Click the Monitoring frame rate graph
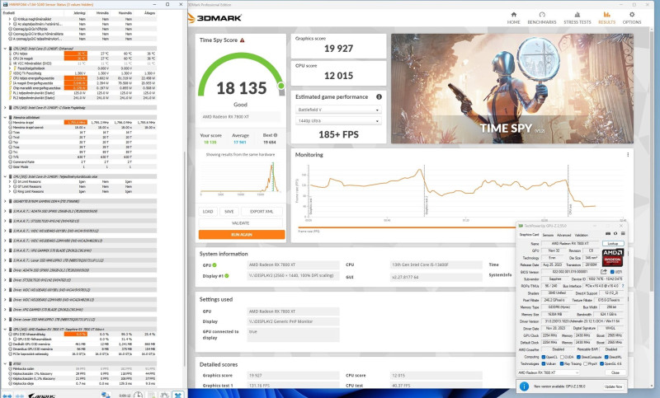Viewport: 660px width, 398px height. click(464, 191)
